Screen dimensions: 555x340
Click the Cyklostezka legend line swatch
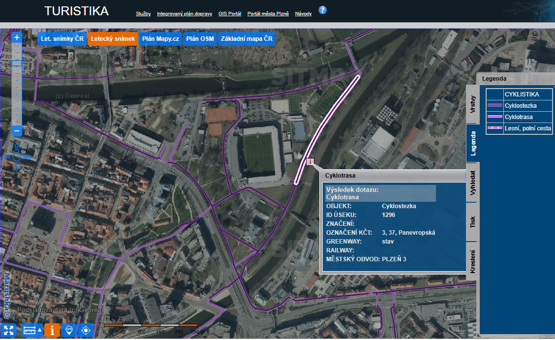pyautogui.click(x=495, y=105)
